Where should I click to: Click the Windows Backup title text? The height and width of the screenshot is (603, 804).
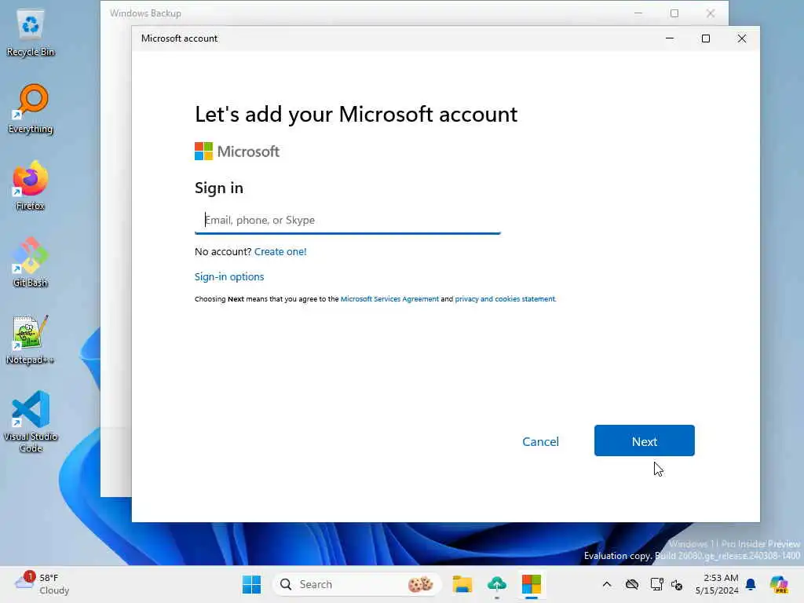[145, 13]
